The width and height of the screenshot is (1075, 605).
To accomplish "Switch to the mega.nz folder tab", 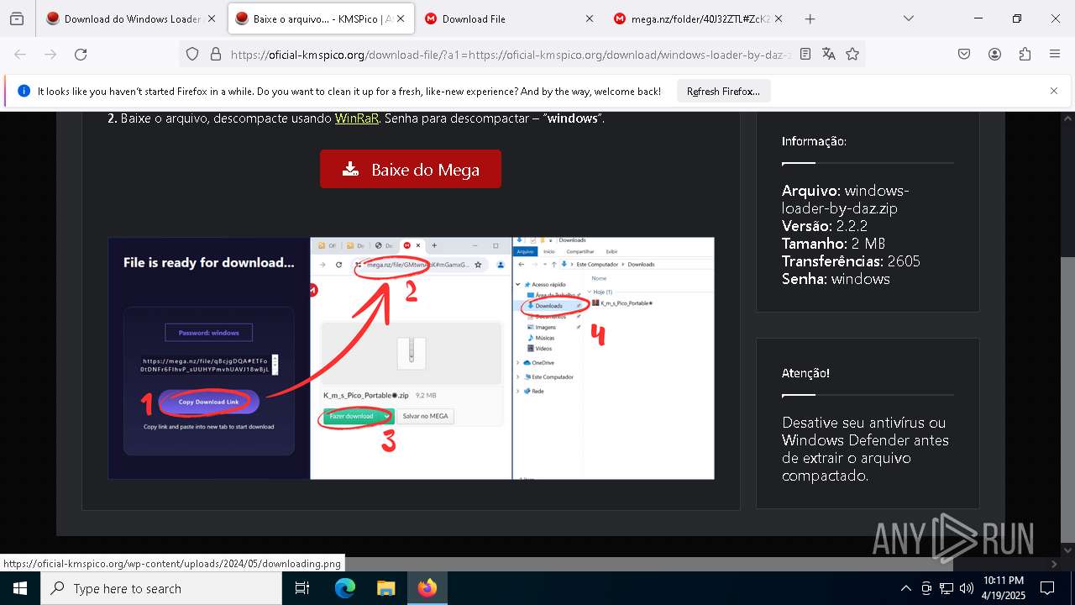I will [x=700, y=18].
